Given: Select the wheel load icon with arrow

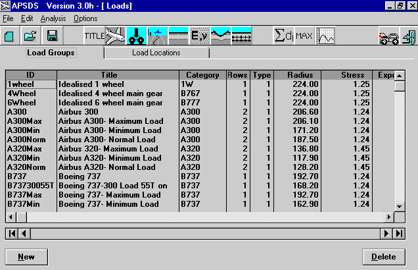Looking at the screenshot, I should click(x=136, y=36).
